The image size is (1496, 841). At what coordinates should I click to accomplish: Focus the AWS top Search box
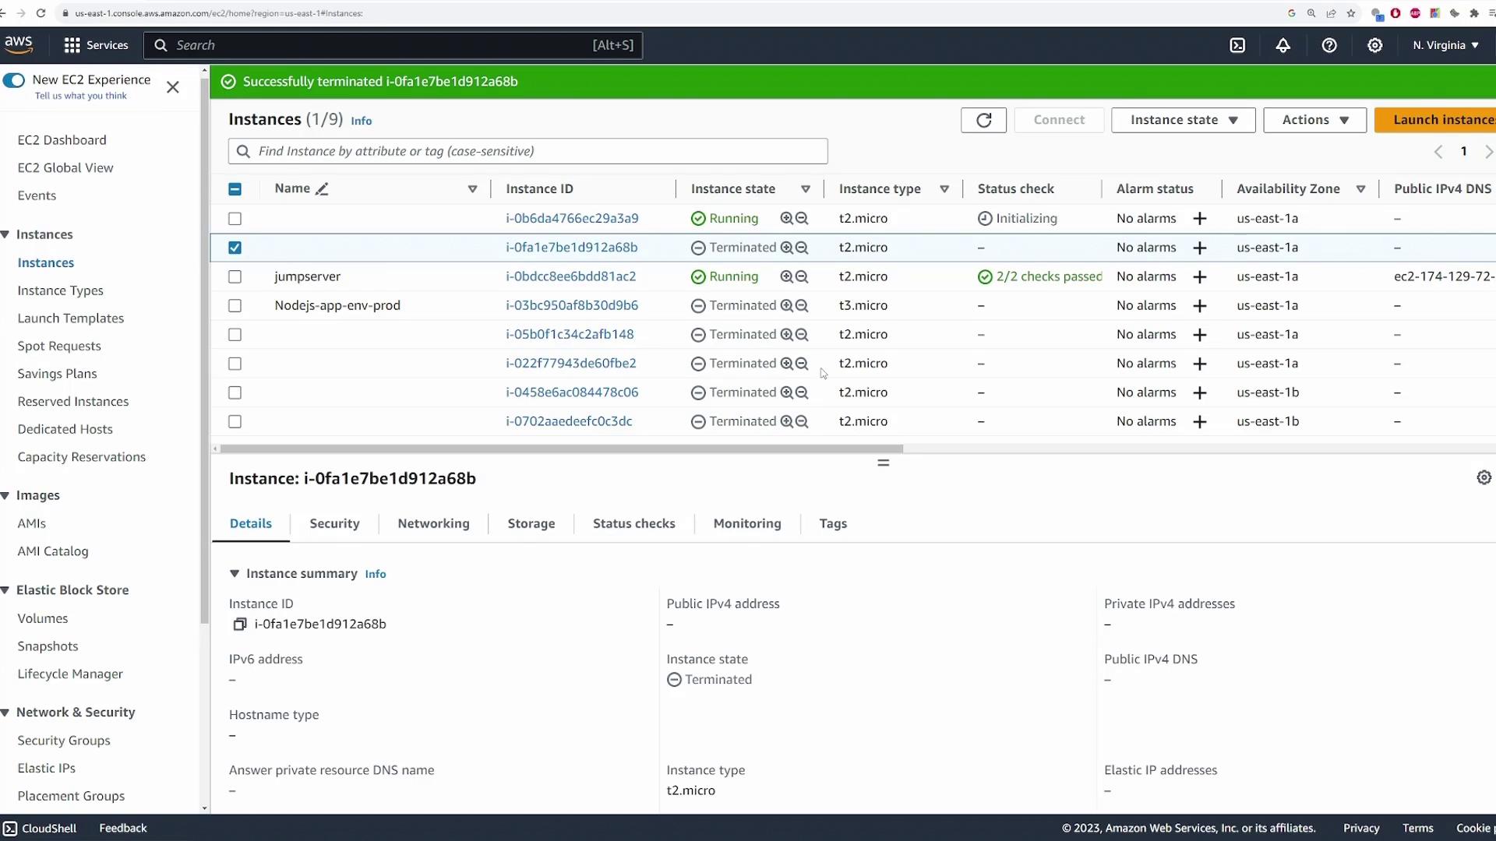[393, 45]
